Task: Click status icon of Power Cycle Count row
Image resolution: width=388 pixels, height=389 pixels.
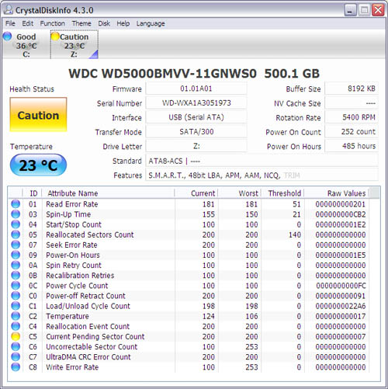Action: 16,286
